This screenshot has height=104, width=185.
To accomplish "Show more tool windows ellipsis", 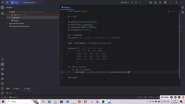I will pyautogui.click(x=2, y=18).
